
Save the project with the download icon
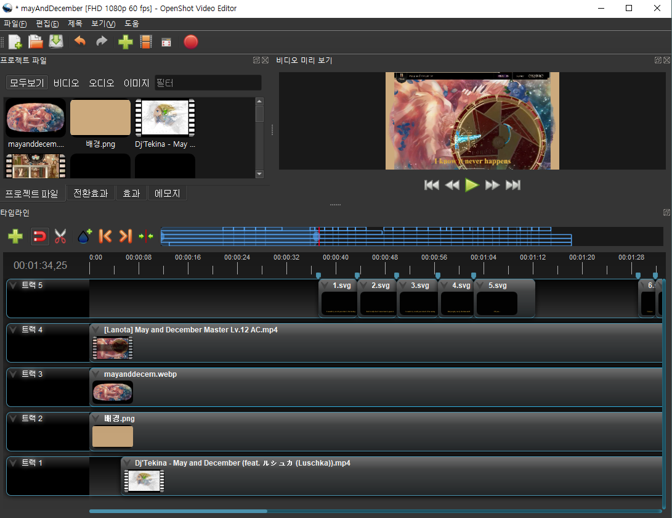[56, 42]
